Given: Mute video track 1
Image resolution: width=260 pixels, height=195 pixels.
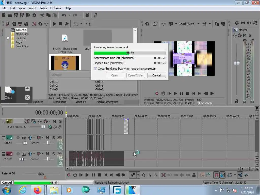Looking at the screenshot, I should (x=54, y=121).
